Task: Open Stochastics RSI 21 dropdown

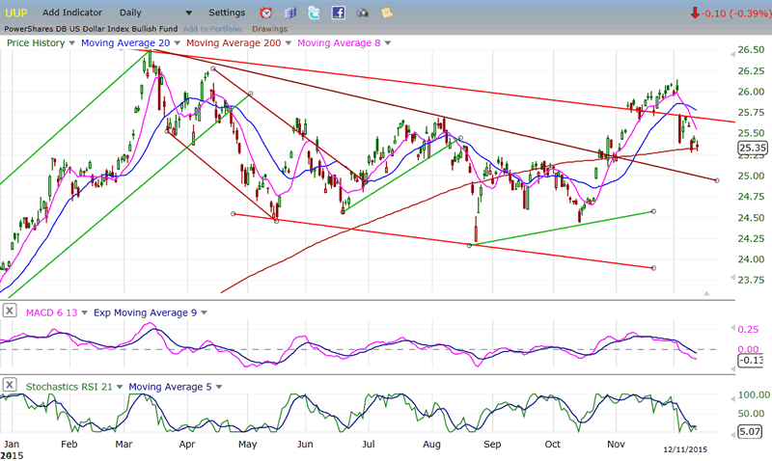Action: [x=119, y=388]
